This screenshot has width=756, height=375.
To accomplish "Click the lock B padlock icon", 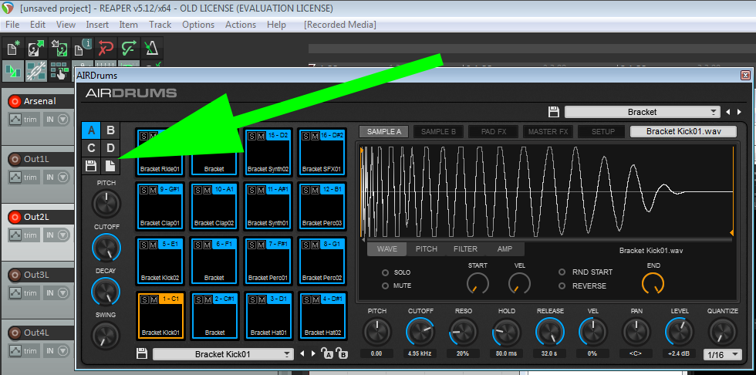I will tap(342, 353).
